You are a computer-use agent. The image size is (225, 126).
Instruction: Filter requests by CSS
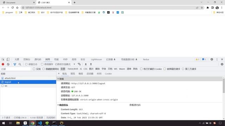click(85, 69)
